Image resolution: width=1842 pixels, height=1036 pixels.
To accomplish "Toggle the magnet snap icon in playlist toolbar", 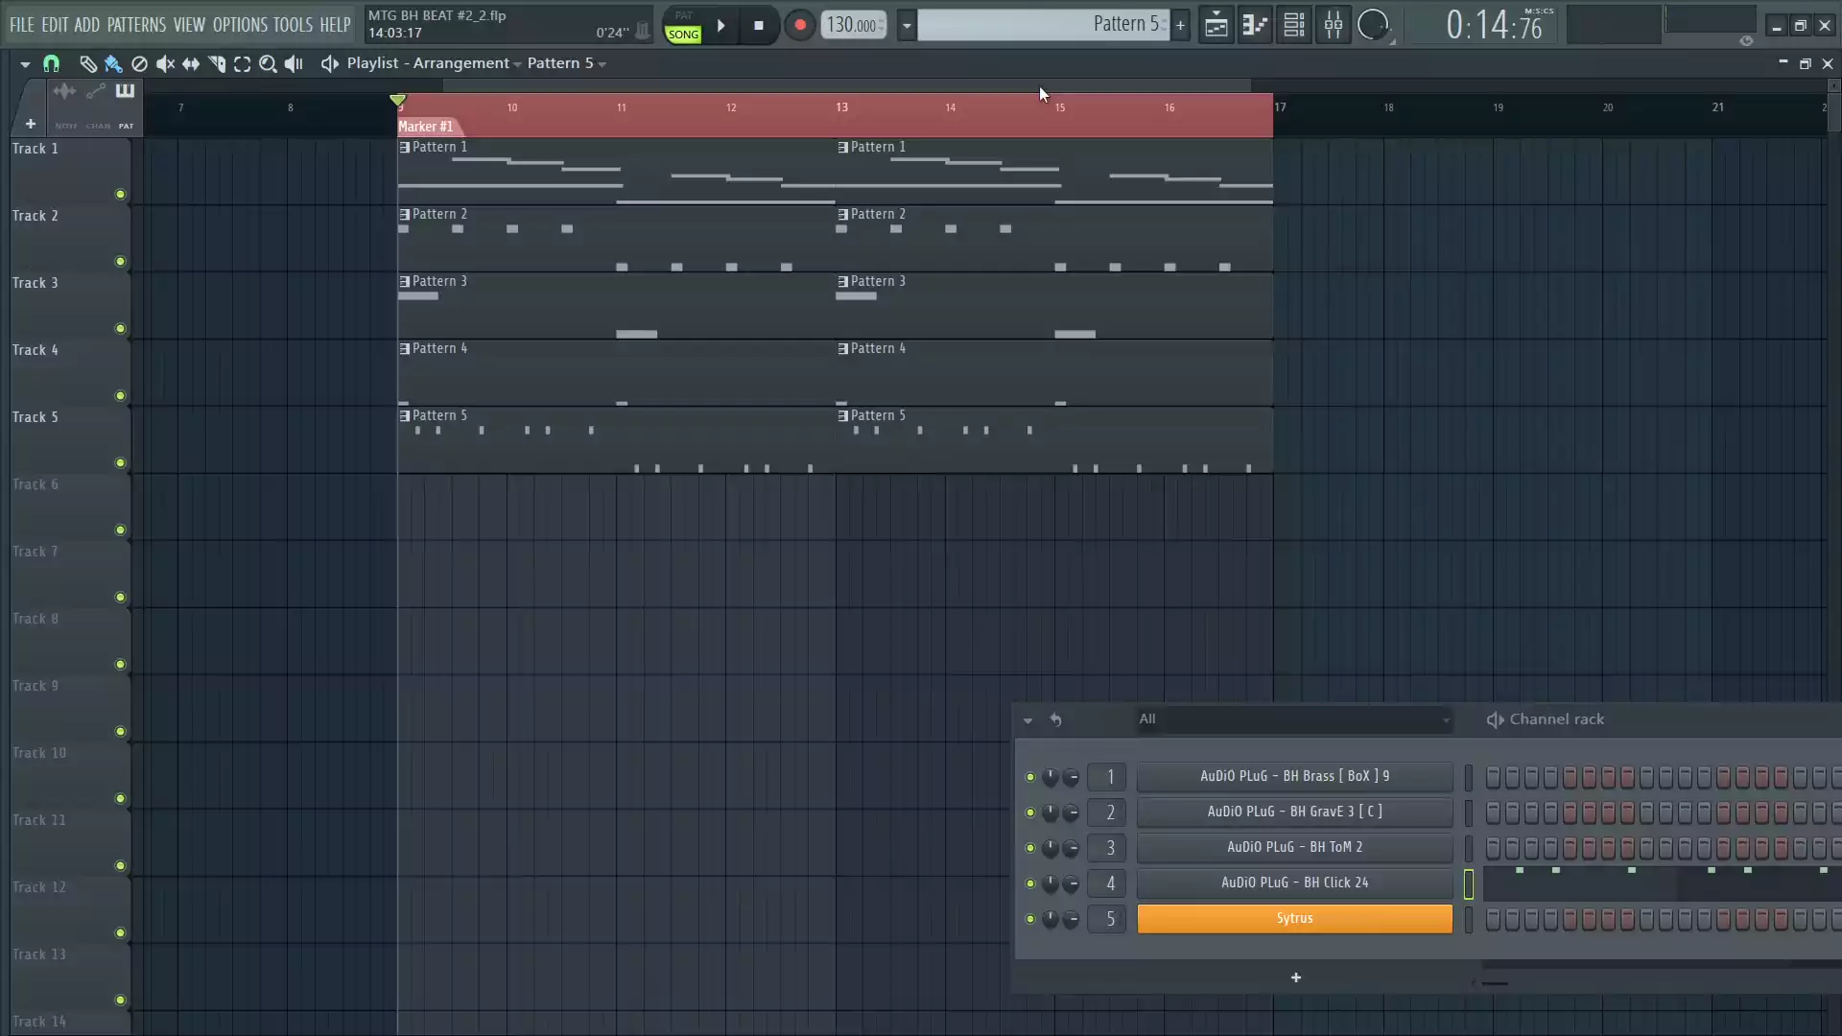I will pos(51,63).
